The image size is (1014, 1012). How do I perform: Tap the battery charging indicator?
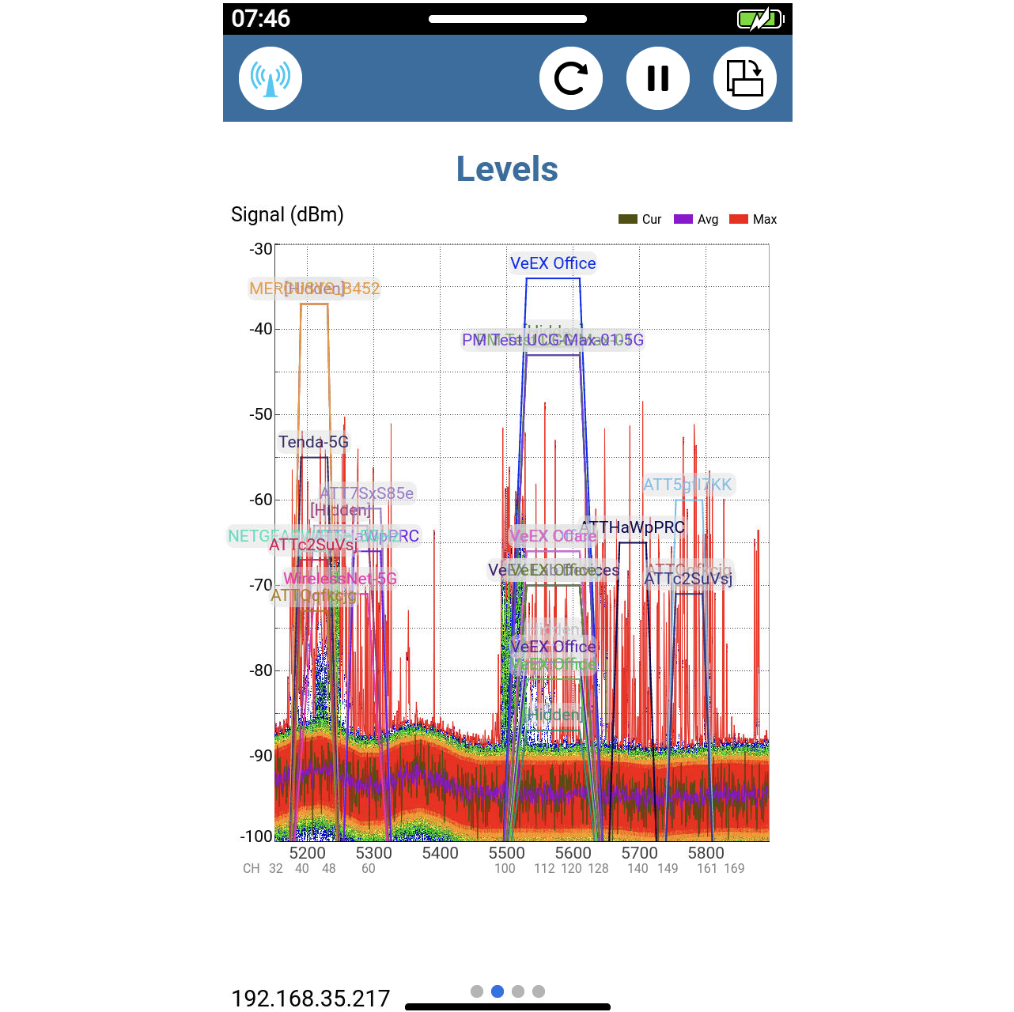point(757,18)
